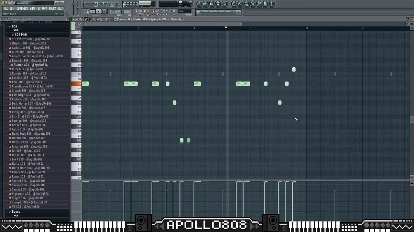
Task: Open the VIEW menu
Action: click(x=33, y=8)
